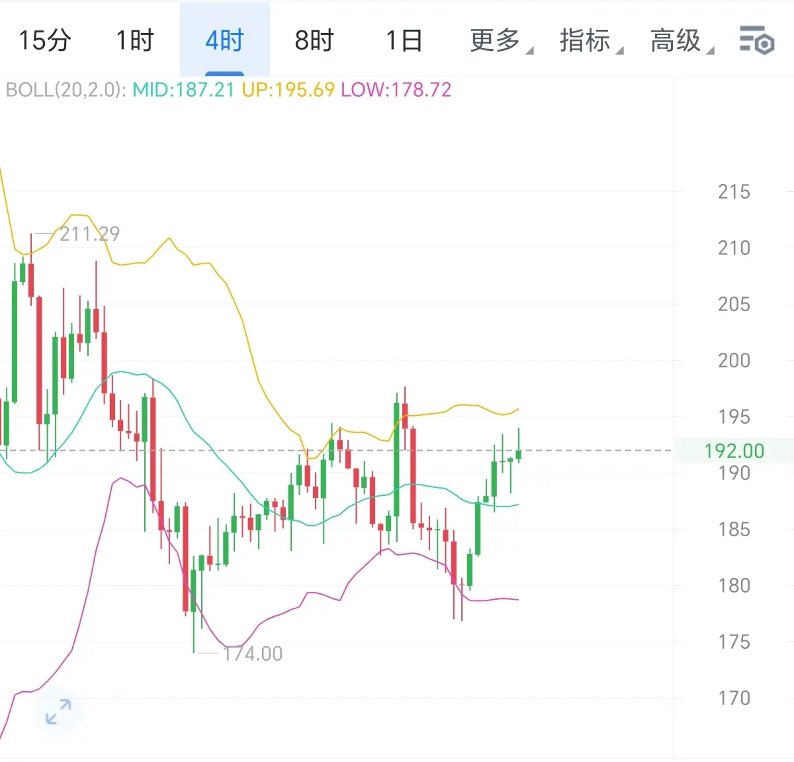Click the 180 price axis label
The width and height of the screenshot is (794, 762).
734,586
